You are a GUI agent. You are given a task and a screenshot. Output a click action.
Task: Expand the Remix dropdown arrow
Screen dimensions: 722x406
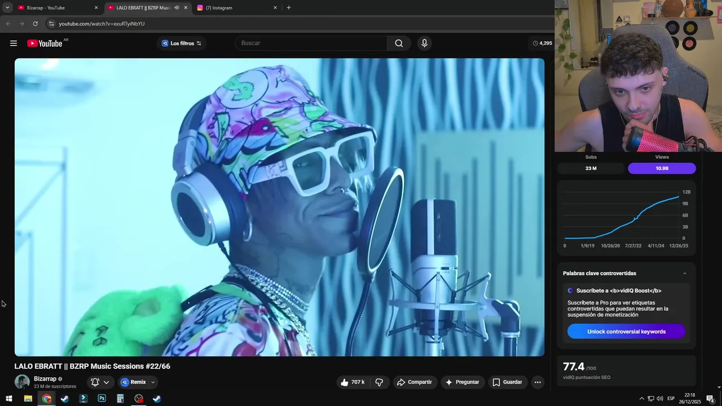(x=153, y=382)
